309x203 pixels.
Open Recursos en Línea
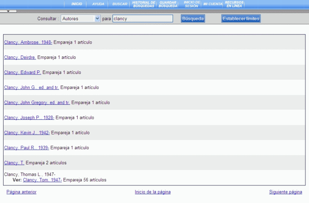234,4
